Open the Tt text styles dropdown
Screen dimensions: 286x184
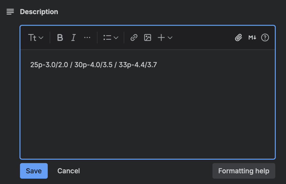[x=33, y=38]
